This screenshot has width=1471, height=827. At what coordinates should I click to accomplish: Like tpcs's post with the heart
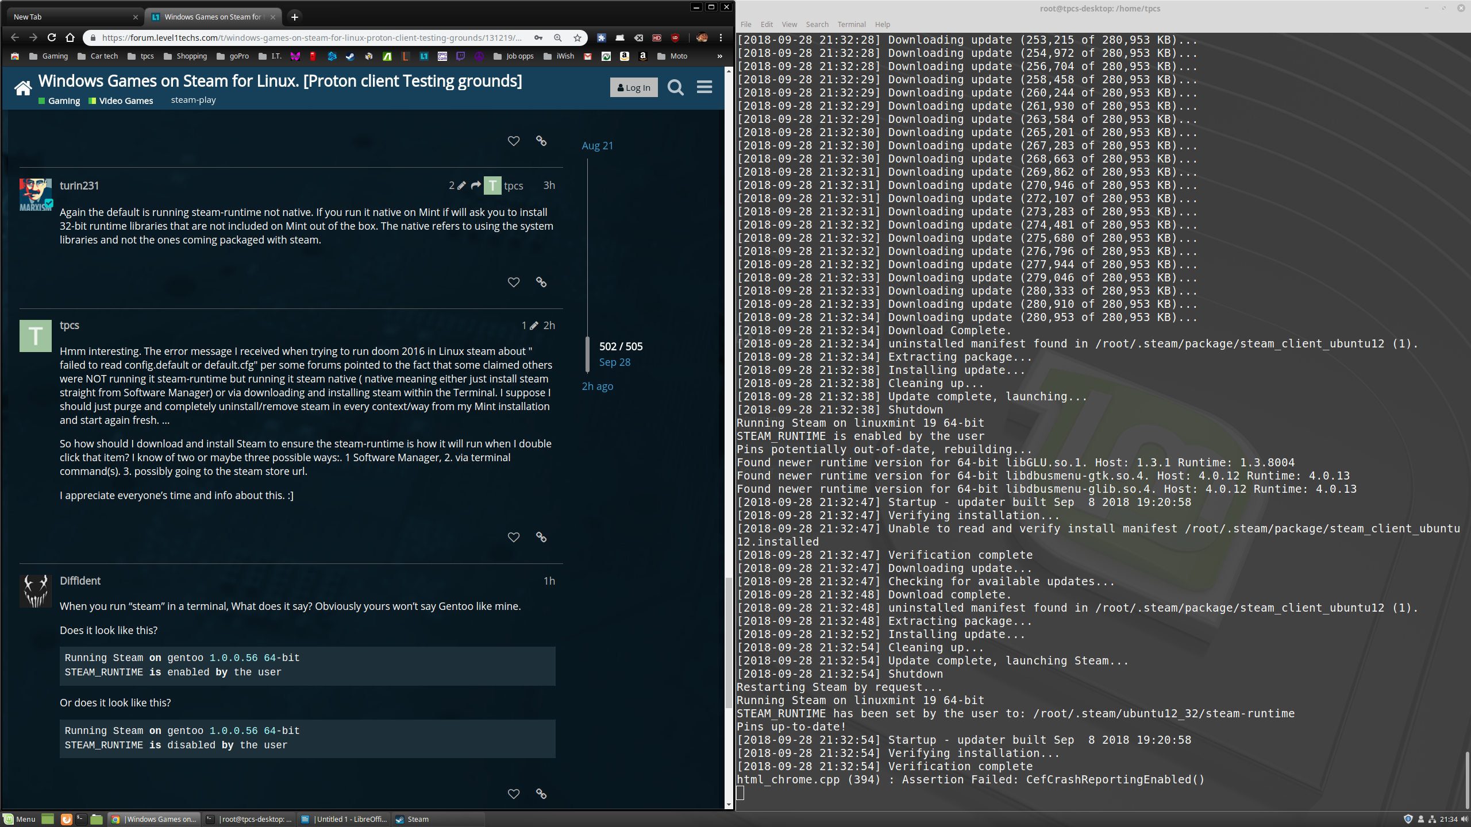click(x=513, y=537)
